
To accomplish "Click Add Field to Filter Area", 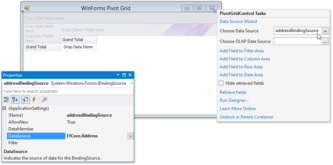I will (242, 51).
